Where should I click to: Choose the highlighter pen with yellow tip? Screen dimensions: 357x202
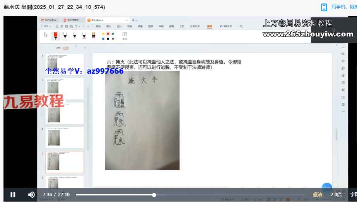[x=94, y=36]
